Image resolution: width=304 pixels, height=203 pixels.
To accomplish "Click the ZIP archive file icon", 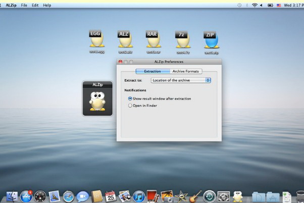I will coord(210,40).
